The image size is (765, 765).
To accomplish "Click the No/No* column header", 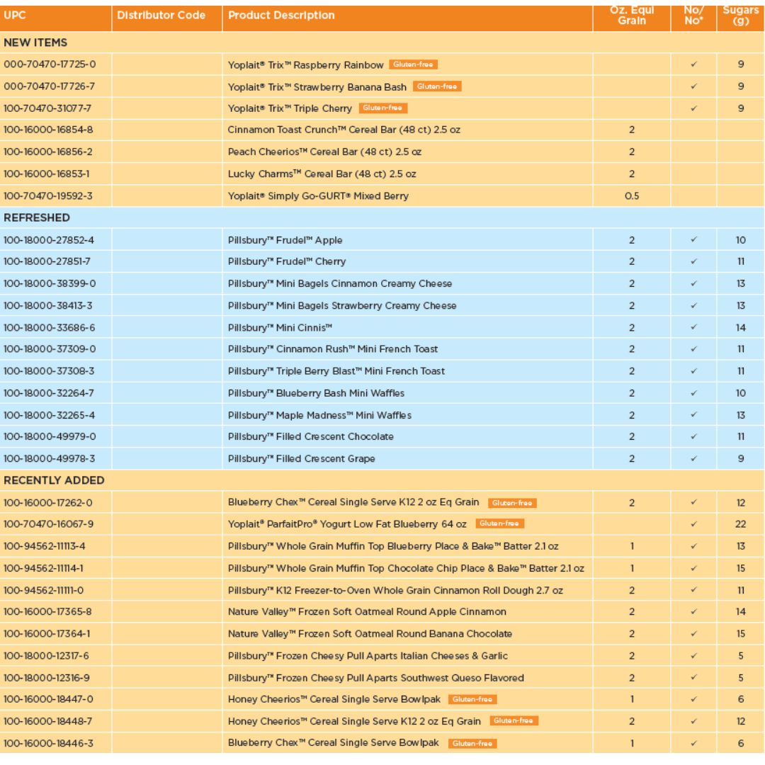I will 693,16.
